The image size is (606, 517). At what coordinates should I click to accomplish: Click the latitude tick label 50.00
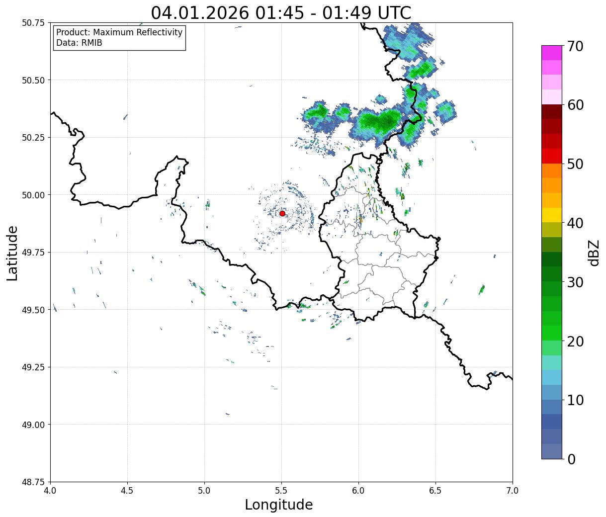pos(33,195)
